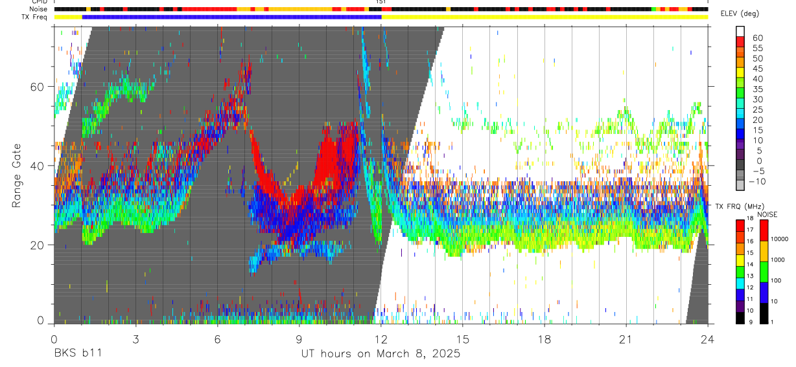Click the 60 tick label on the Range Gate axis
The image size is (796, 367).
(x=38, y=86)
